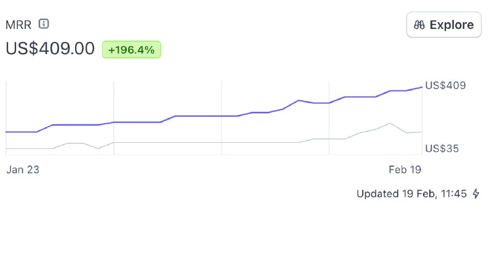492x256 pixels.
Task: Click the gray line's starting point
Action: [x=7, y=148]
